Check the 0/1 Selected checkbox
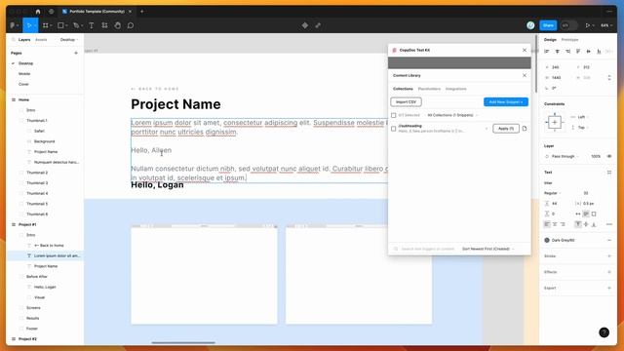This screenshot has width=624, height=351. (394, 115)
